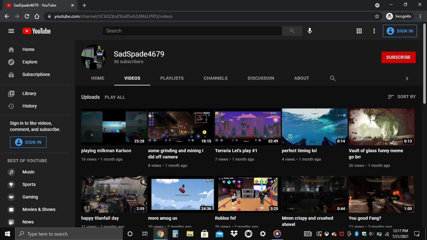Switch to the About tab

(301, 78)
